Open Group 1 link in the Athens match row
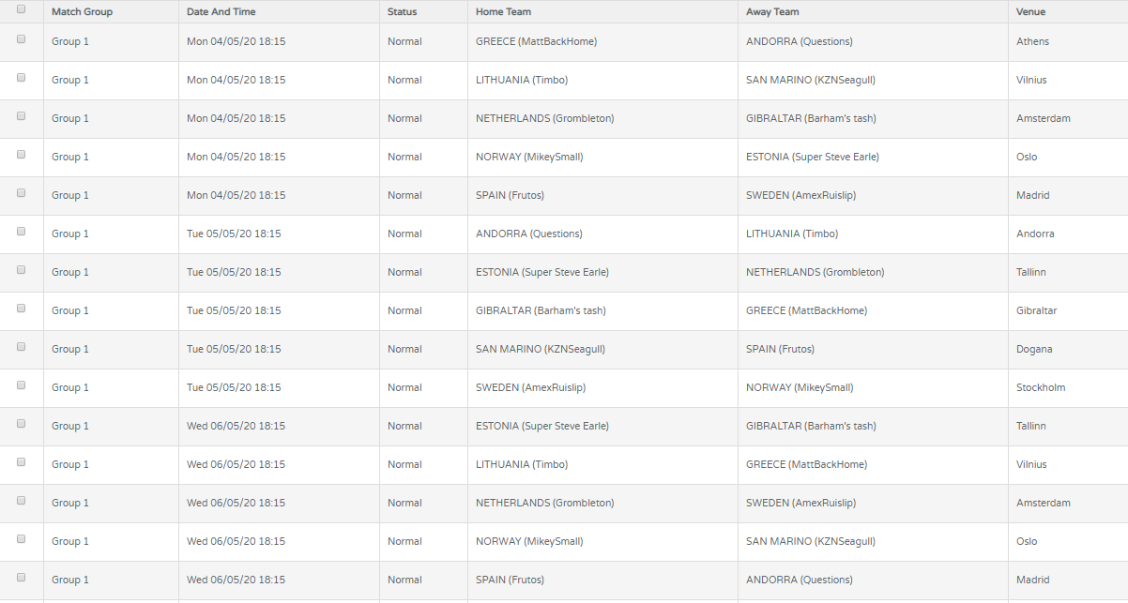Image resolution: width=1128 pixels, height=603 pixels. [70, 41]
